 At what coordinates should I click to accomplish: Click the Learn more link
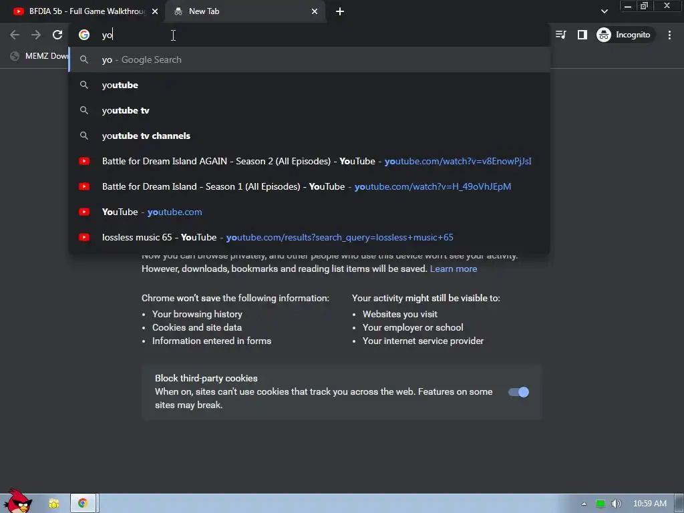[454, 269]
